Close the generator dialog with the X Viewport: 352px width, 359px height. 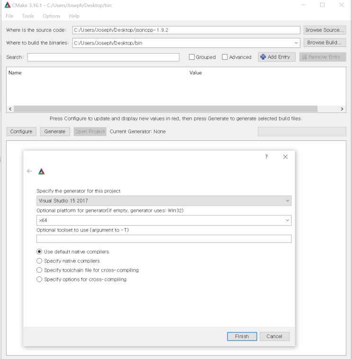point(285,157)
